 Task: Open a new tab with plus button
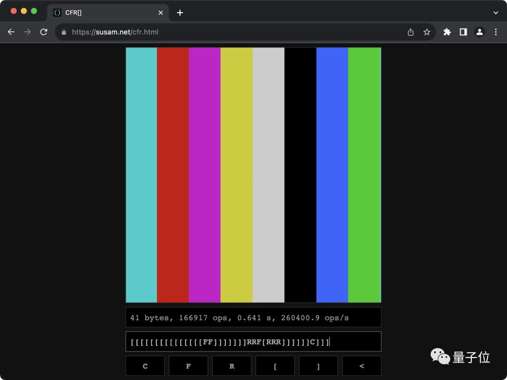point(180,13)
